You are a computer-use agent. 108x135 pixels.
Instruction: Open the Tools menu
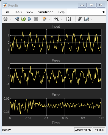click(x=18, y=12)
